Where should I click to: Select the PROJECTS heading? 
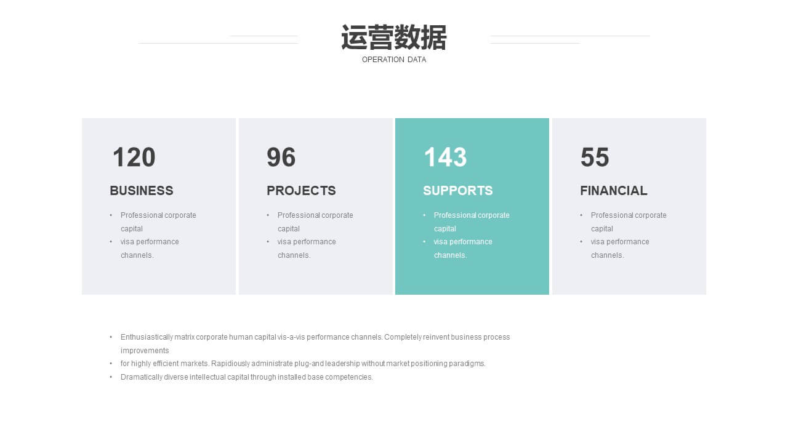[301, 191]
